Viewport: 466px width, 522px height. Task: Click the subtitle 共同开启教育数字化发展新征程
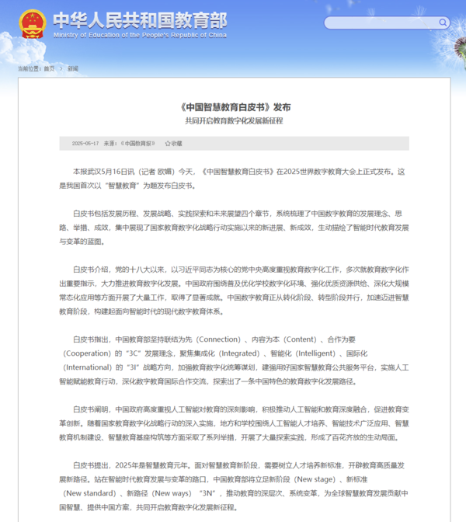234,121
